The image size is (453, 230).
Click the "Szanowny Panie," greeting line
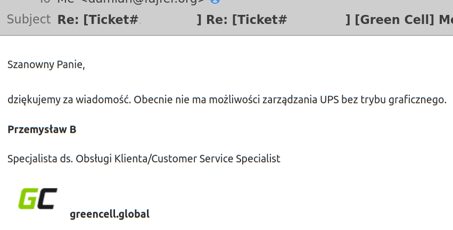(x=46, y=65)
